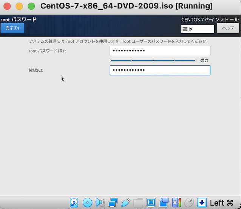
Task: Open the shared folders status icon
Action: point(138,203)
